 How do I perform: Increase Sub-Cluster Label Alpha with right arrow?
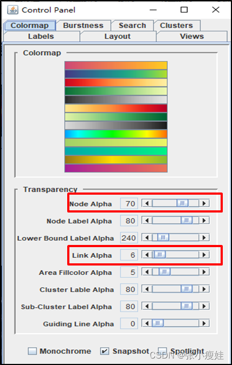pos(204,306)
